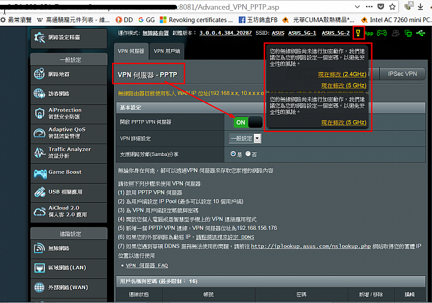Screen dimensions: 432x303
Task: Open DD bookmark in bookmarks bar
Action: point(124,20)
